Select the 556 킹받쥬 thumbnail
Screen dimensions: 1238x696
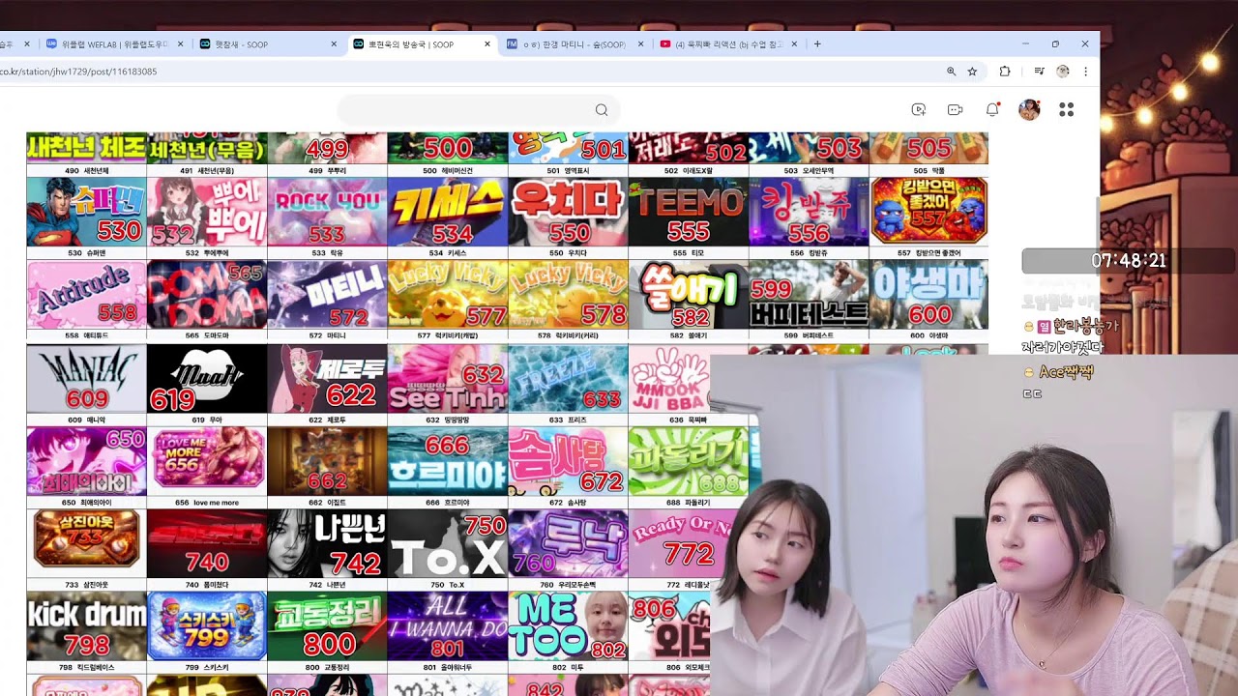tap(809, 211)
